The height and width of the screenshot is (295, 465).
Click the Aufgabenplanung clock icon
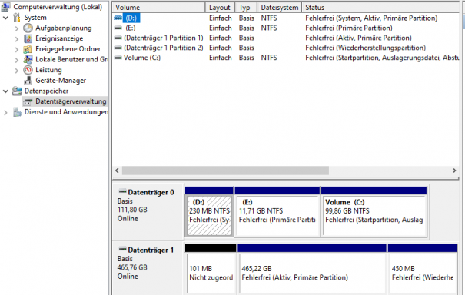coord(28,28)
